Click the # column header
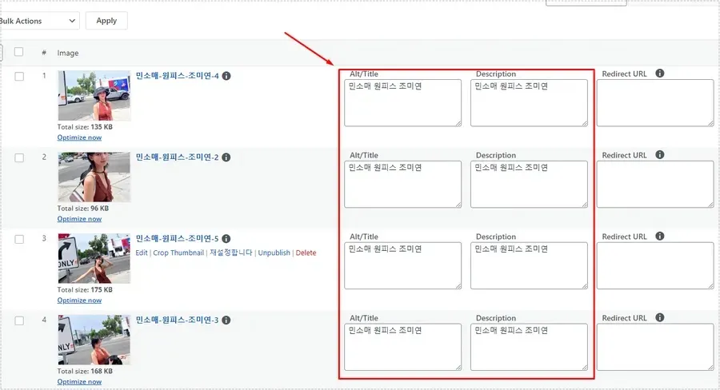 pos(44,53)
